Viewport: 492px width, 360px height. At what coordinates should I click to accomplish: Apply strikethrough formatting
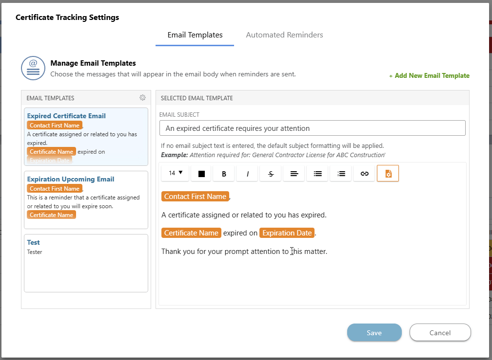[271, 173]
